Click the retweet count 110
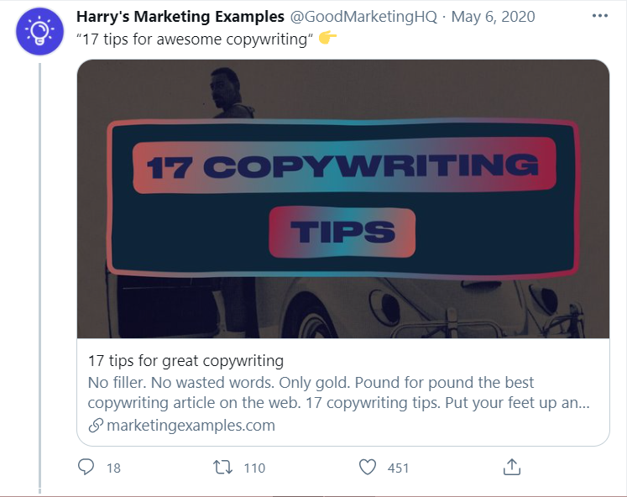The width and height of the screenshot is (627, 497). pos(254,468)
